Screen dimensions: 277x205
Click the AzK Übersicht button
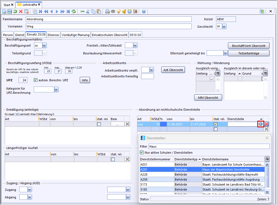tap(173, 70)
